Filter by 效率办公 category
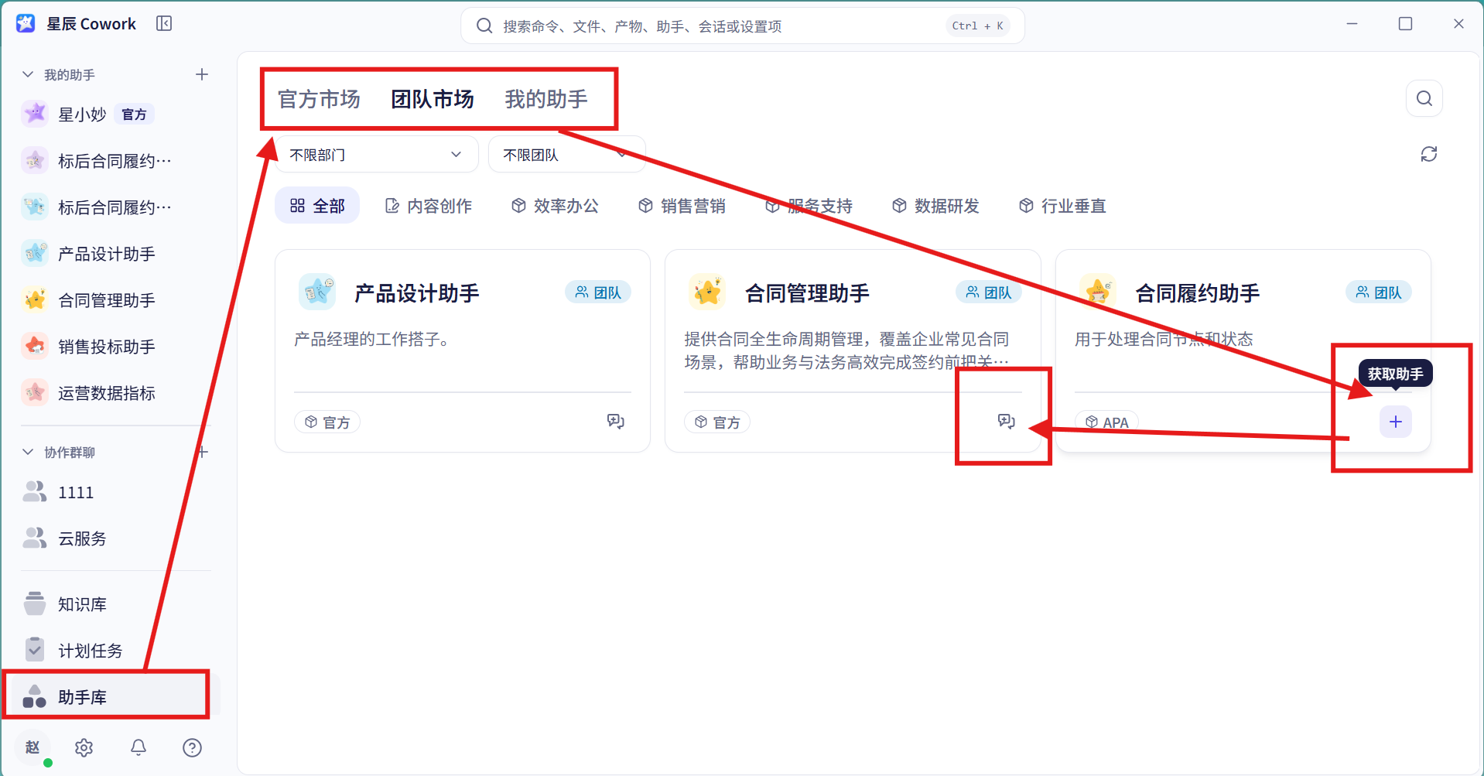This screenshot has height=776, width=1484. [555, 206]
